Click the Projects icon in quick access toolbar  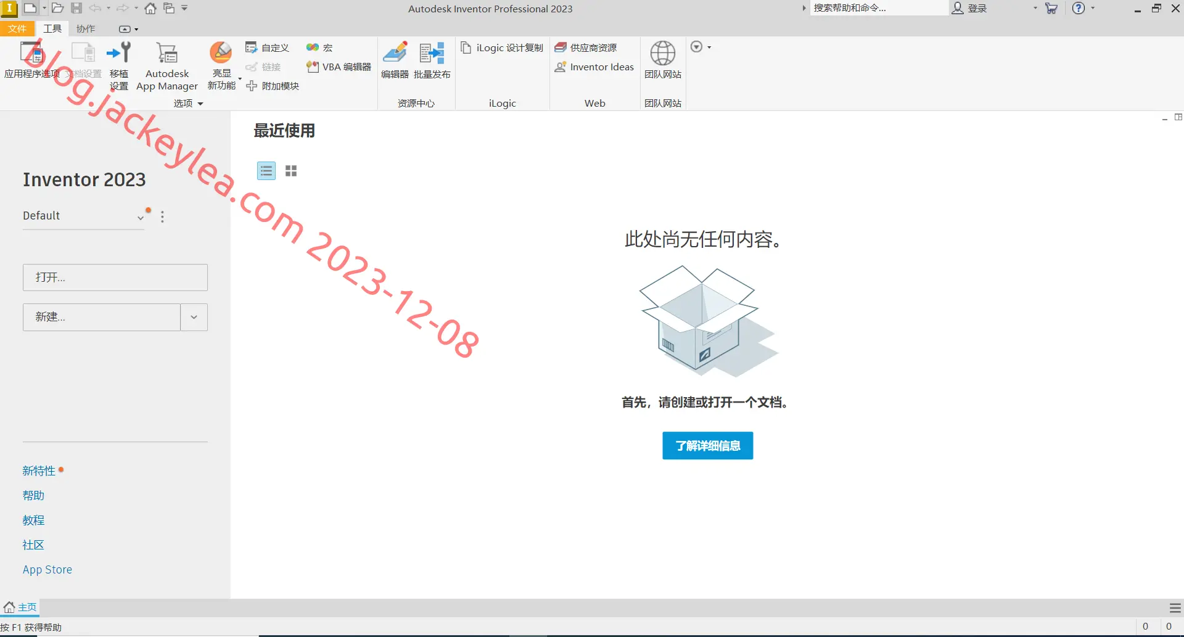point(169,8)
